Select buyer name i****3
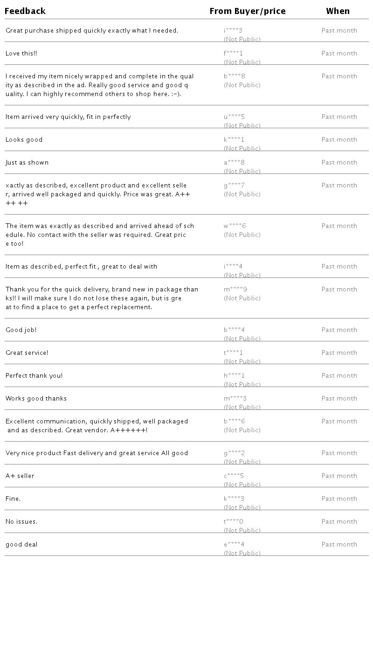The height and width of the screenshot is (651, 373). pos(233,31)
